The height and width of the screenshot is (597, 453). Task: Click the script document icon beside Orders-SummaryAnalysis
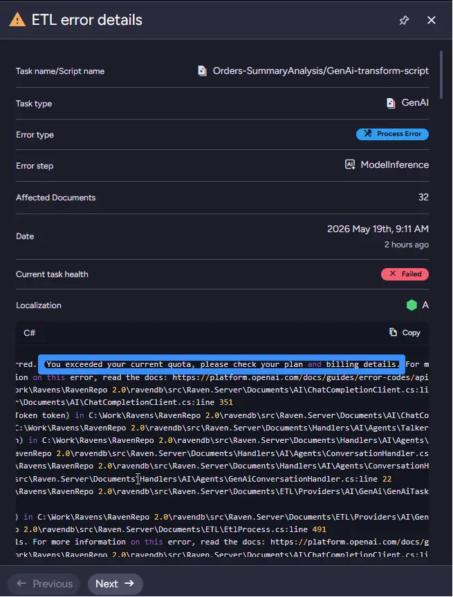[x=203, y=70]
